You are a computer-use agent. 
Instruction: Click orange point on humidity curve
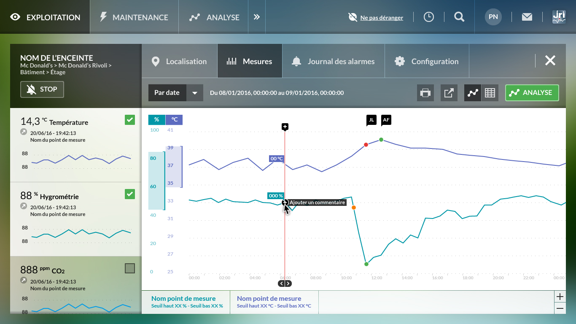354,208
